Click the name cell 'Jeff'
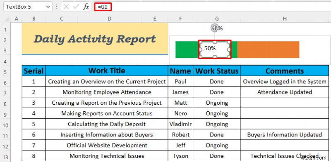 pos(180,145)
